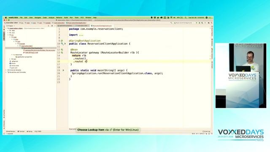This screenshot has width=270, height=152.
Task: Click the status bar tool window icon at bottom-left
Action: 4,133
